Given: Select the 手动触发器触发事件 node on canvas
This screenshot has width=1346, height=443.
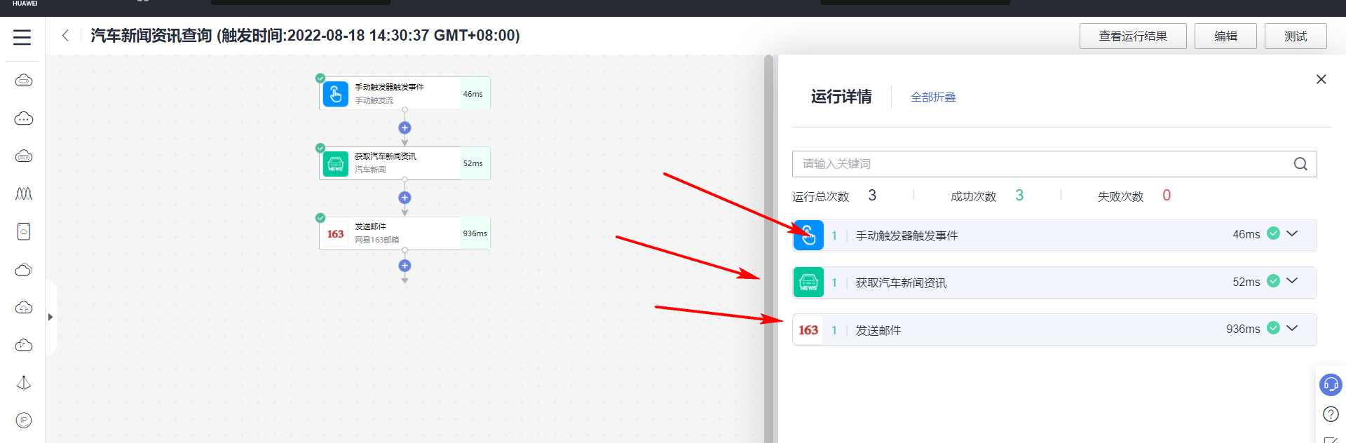Looking at the screenshot, I should click(405, 94).
